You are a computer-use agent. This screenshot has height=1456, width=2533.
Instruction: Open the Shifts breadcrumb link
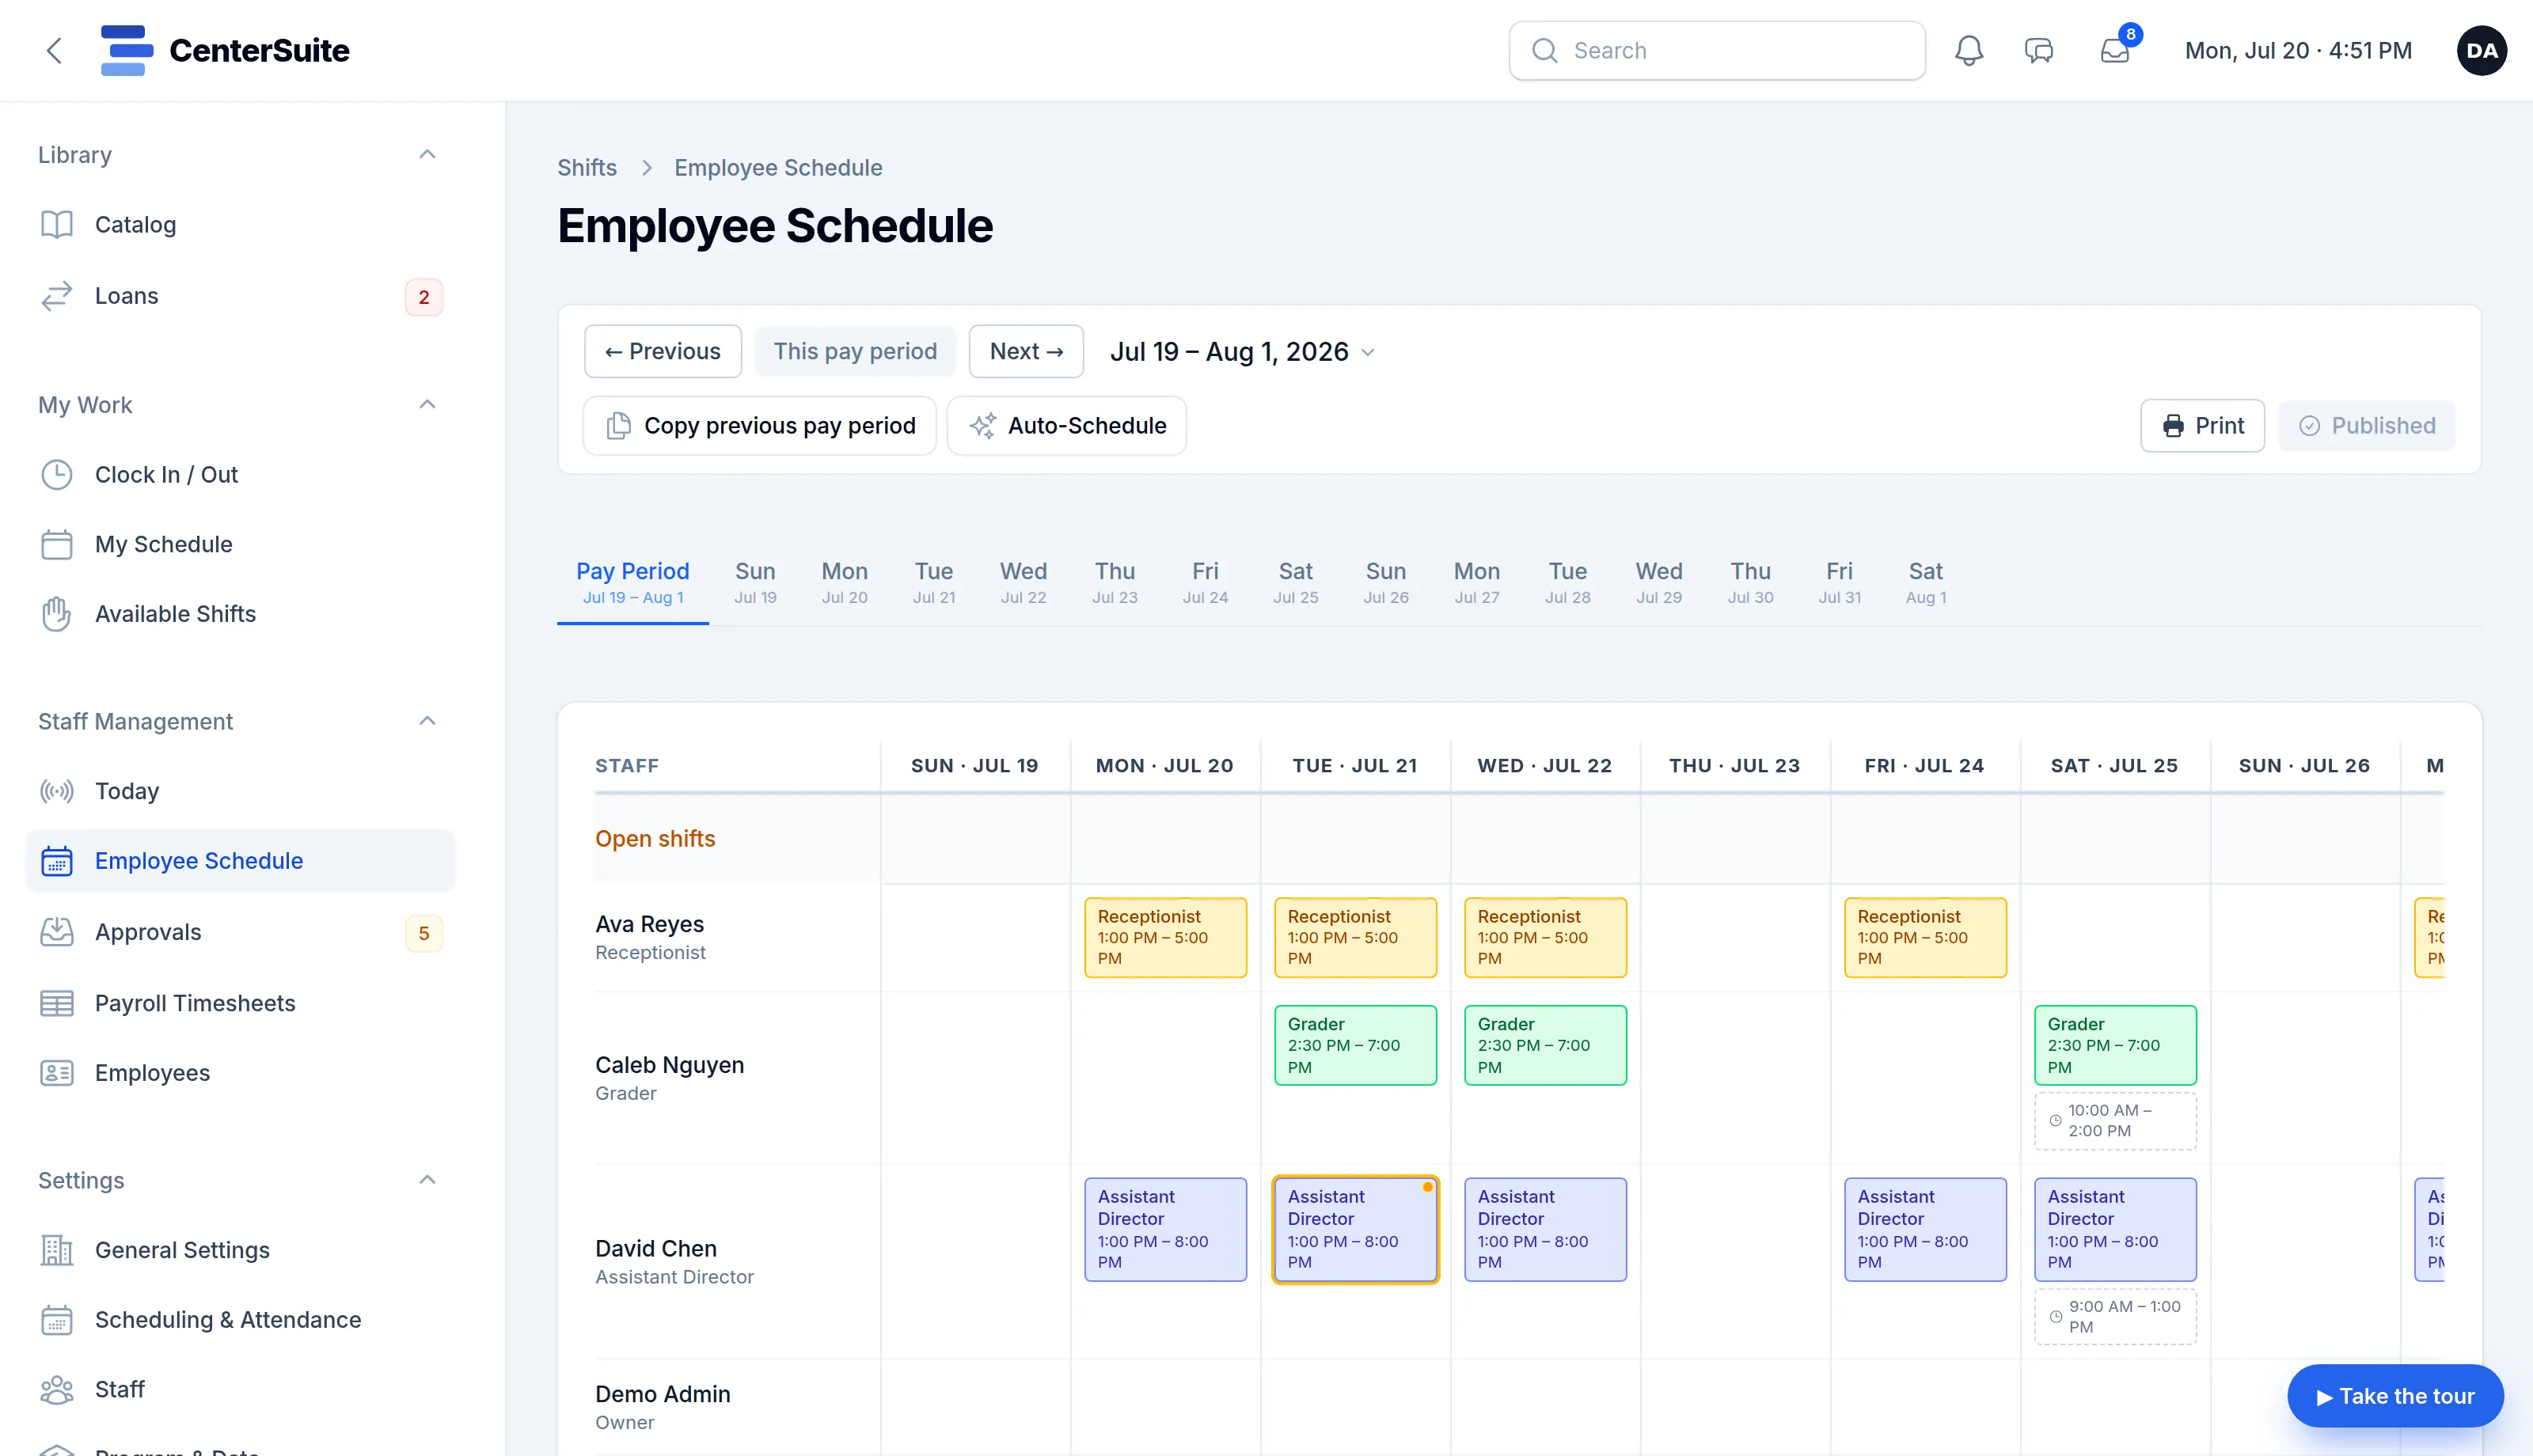[587, 168]
